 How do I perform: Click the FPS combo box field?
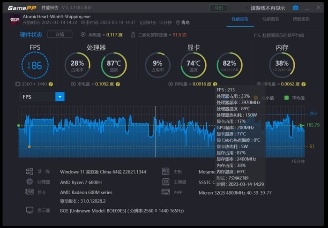[x=42, y=97]
